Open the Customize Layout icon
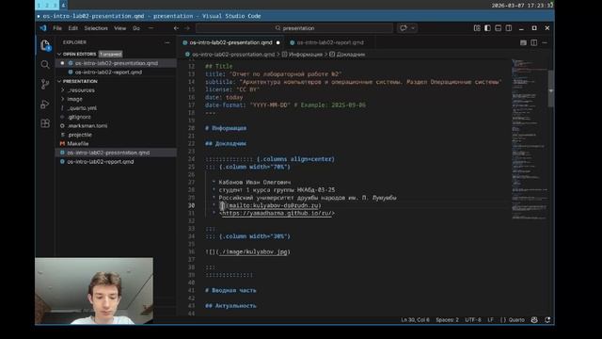The image size is (602, 339). 477,28
